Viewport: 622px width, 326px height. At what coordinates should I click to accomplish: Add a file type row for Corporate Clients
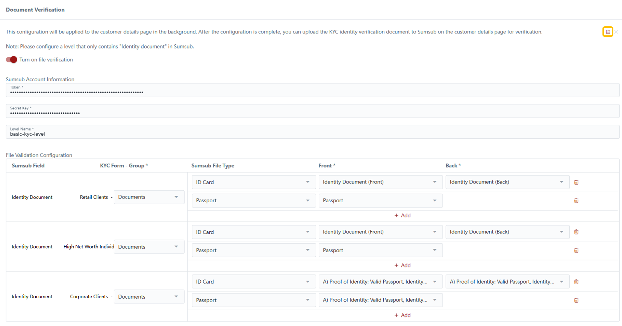(403, 315)
